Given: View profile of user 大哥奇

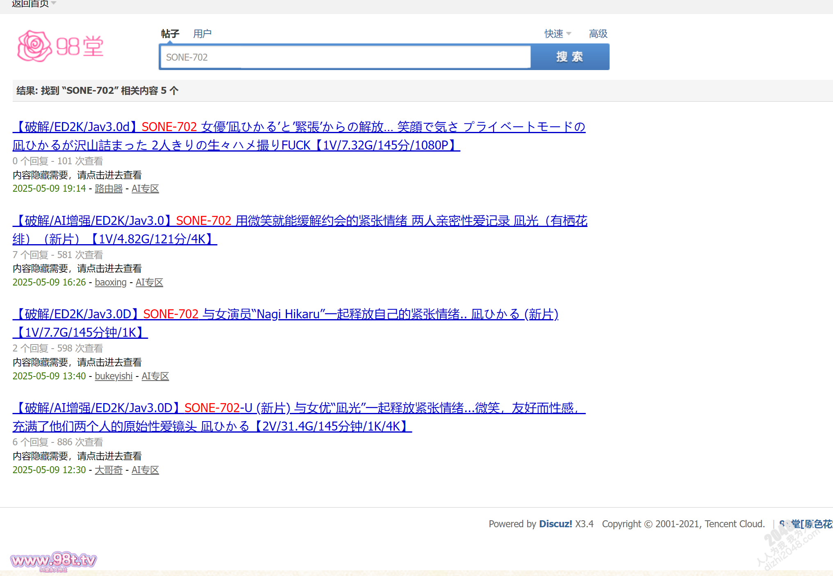Looking at the screenshot, I should [x=109, y=470].
